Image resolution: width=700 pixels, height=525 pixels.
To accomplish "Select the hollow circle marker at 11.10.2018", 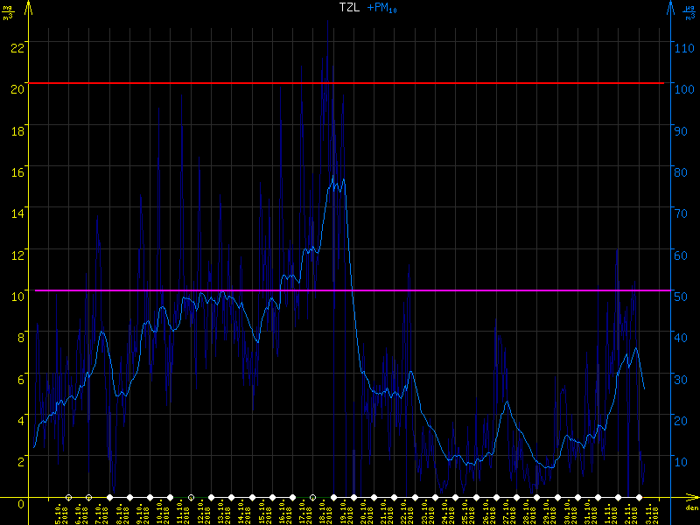I will [x=191, y=498].
